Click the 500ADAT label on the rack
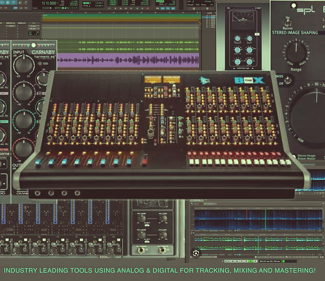The width and height of the screenshot is (325, 281). tap(106, 257)
